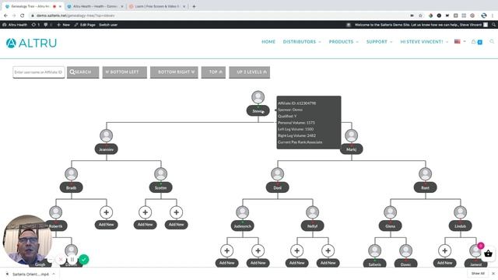Viewport: 498px width, 280px height.
Task: Switch to Altru Health browser tab
Action: pos(95,6)
